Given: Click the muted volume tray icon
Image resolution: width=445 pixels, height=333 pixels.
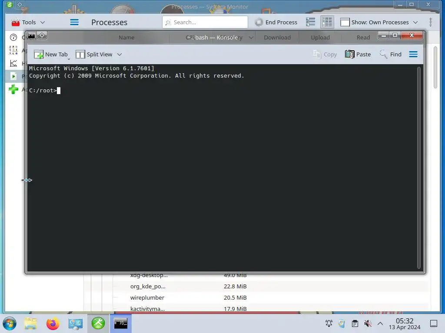Looking at the screenshot, I should [368, 323].
